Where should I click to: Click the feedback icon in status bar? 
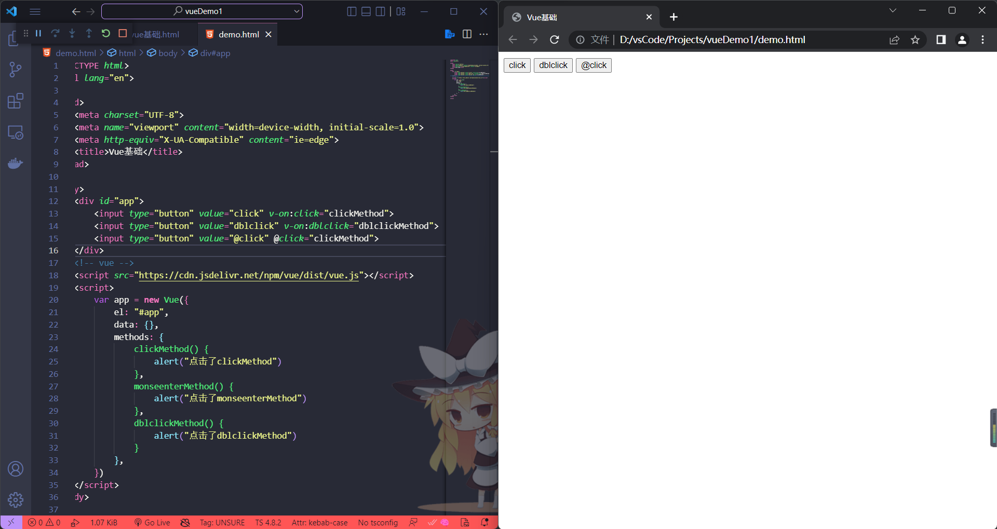pos(413,522)
